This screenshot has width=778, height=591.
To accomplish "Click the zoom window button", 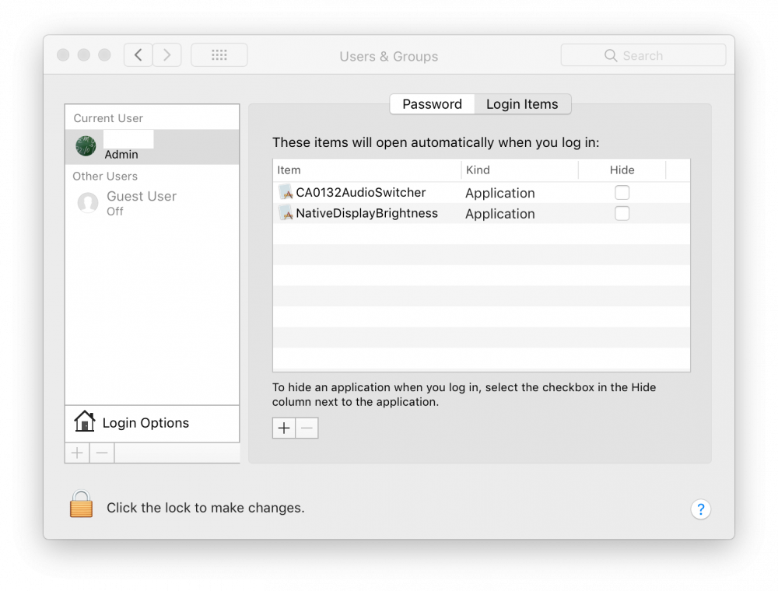I will (104, 55).
